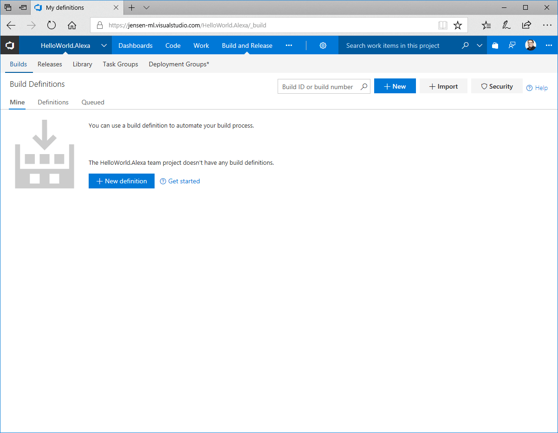This screenshot has width=558, height=433.
Task: Open the more navigation items ellipsis
Action: point(289,45)
